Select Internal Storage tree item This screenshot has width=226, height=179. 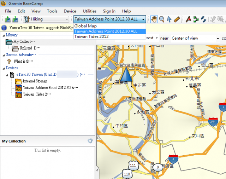tap(35, 81)
